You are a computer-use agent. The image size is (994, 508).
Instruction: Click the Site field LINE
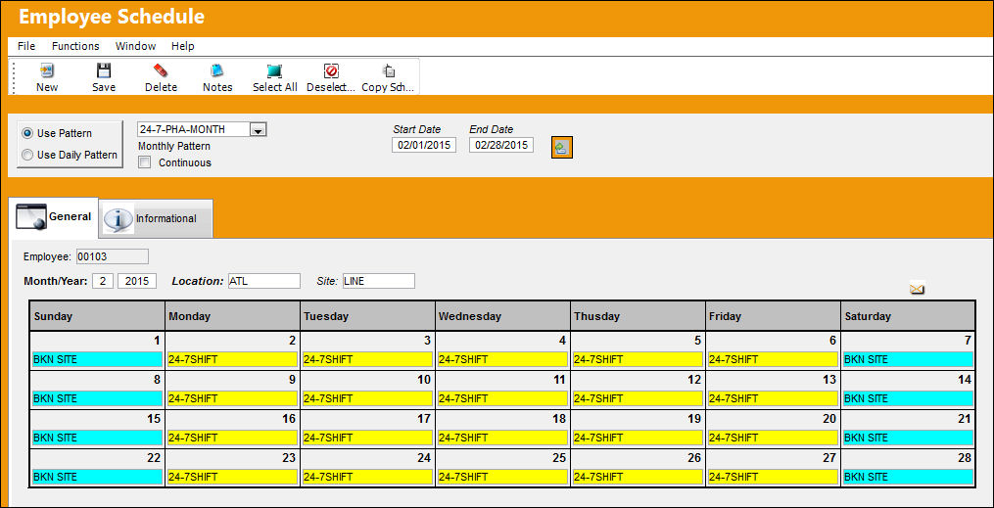point(378,281)
